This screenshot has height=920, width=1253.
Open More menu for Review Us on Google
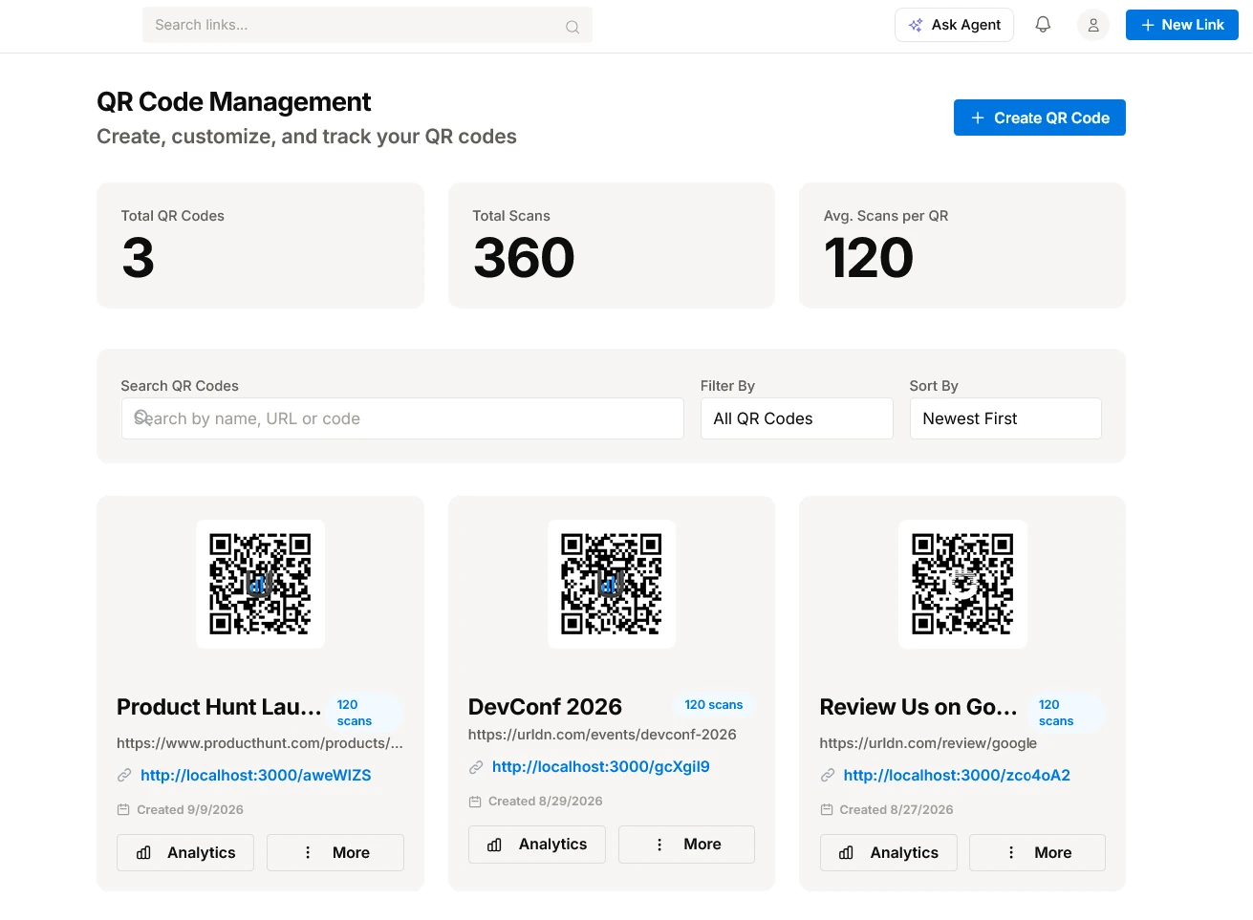coord(1037,852)
